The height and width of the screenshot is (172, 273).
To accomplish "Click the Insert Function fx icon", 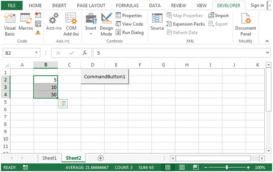I will pyautogui.click(x=85, y=53).
